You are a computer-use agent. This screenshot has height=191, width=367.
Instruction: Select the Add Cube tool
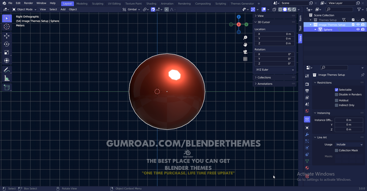click(x=7, y=87)
